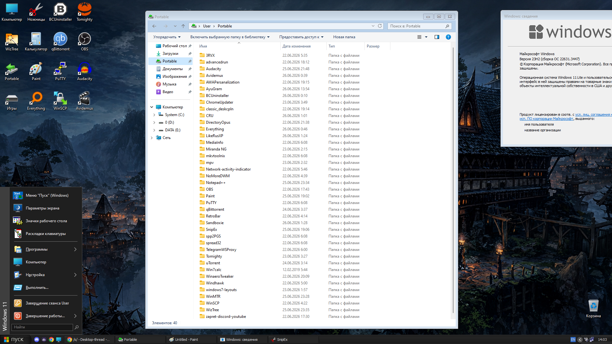Choose 'Завершение сеанса User' in Start menu
Viewport: 612px width, 344px height.
click(x=46, y=303)
